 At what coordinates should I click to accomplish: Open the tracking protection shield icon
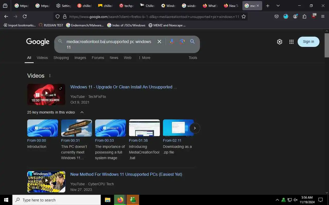click(x=58, y=16)
